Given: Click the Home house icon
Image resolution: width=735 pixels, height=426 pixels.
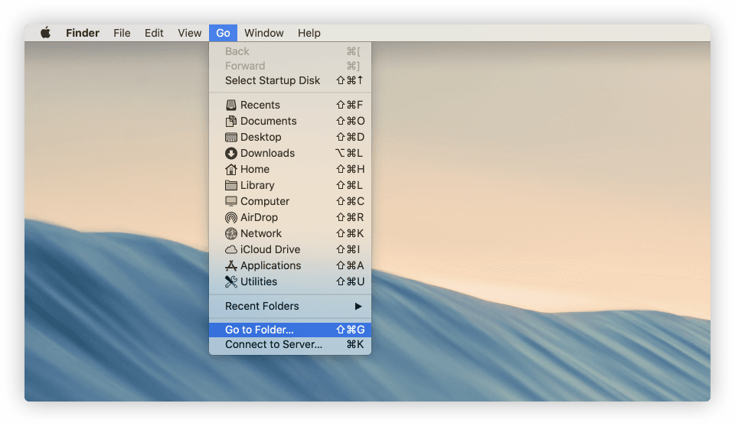Looking at the screenshot, I should tap(231, 170).
